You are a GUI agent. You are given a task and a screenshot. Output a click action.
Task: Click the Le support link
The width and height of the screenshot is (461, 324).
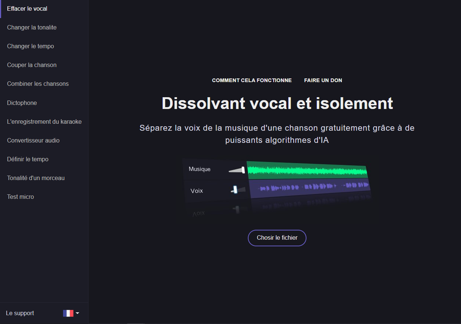tap(20, 313)
